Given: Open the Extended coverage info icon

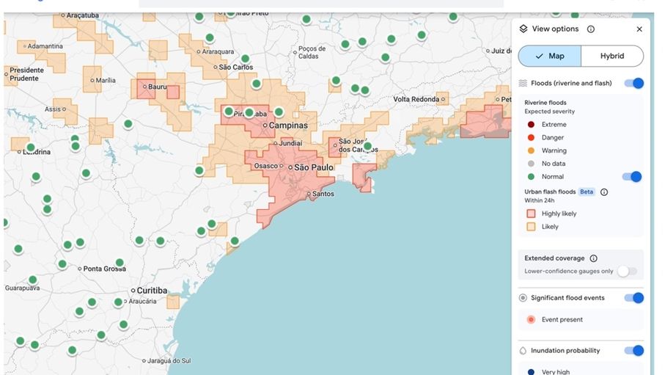Looking at the screenshot, I should tap(593, 258).
